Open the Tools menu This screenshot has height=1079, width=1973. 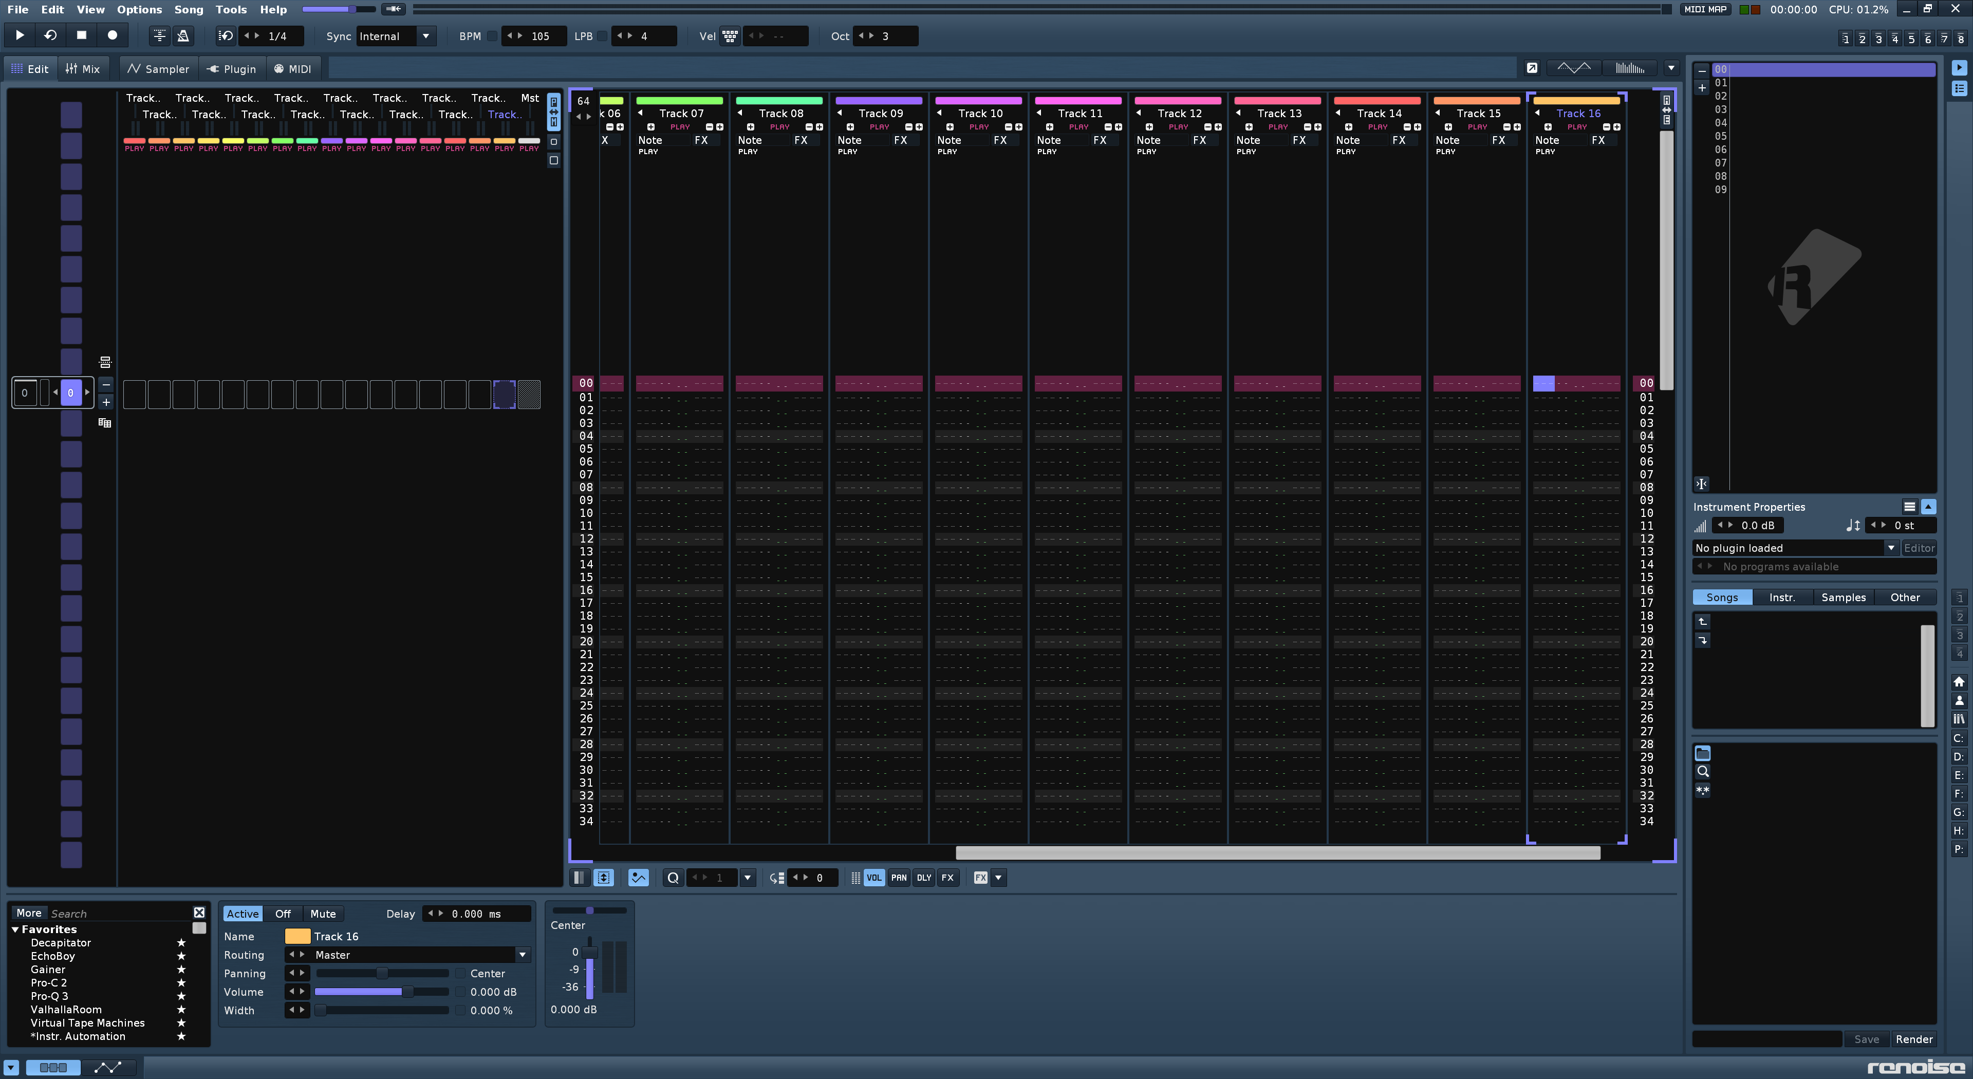(x=231, y=9)
